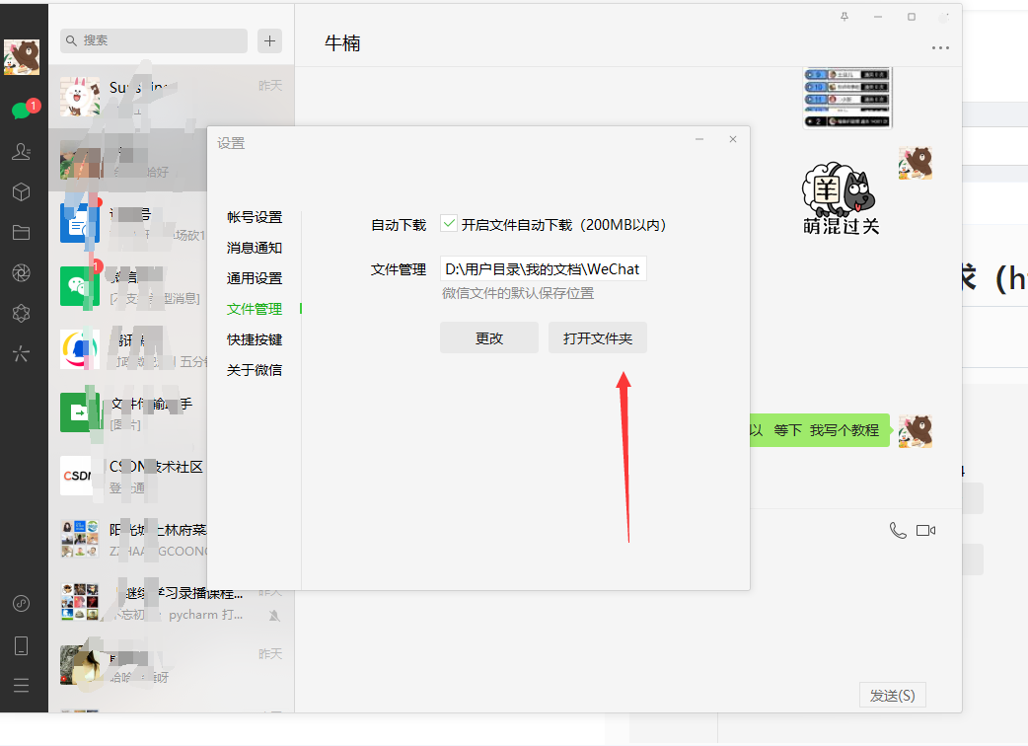1028x746 pixels.
Task: Click the 微信文件的默认保存位置 hint text
Action: coord(518,293)
